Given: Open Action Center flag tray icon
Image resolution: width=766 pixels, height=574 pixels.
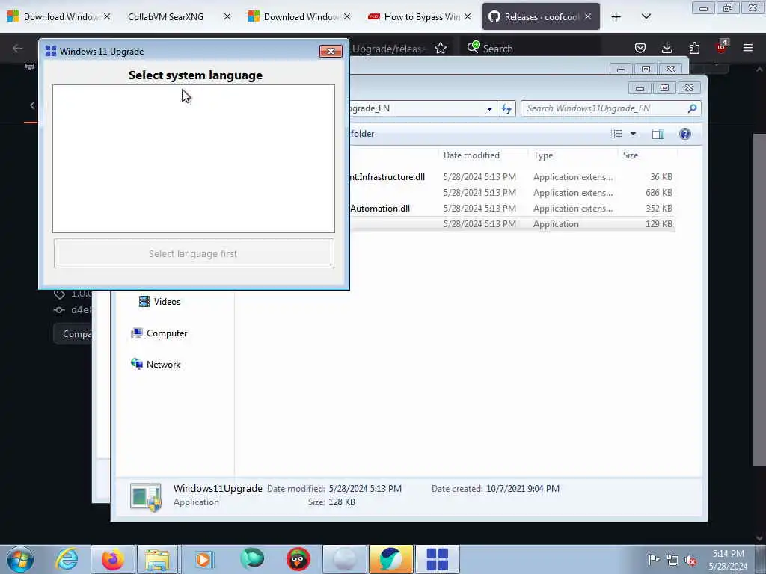Looking at the screenshot, I should [654, 559].
